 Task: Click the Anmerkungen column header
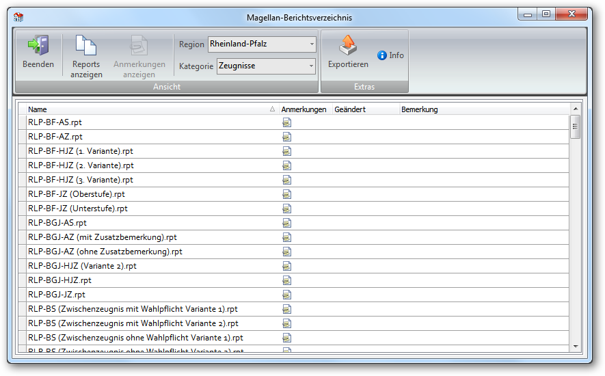305,109
